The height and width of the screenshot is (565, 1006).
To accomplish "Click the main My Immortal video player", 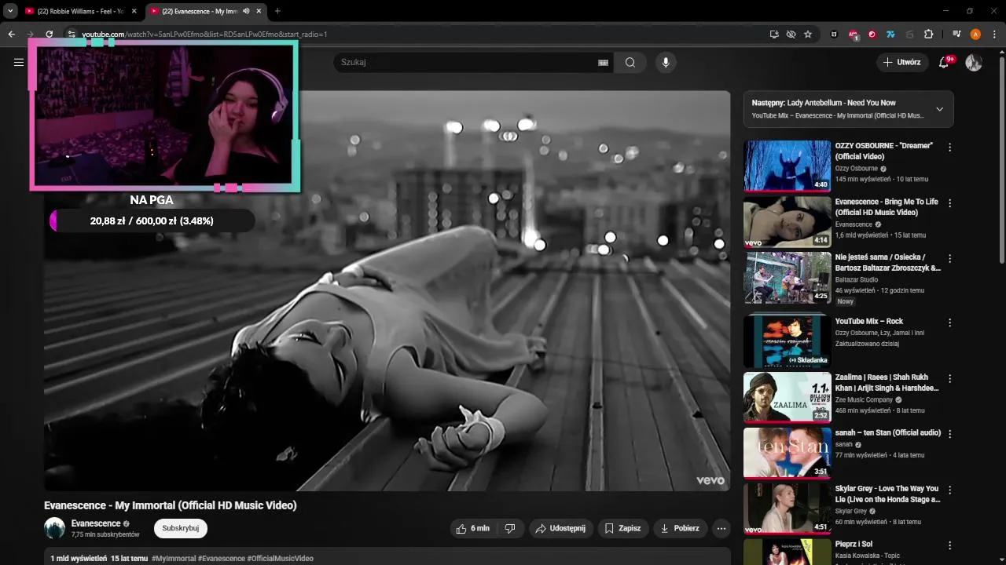I will coord(387,291).
